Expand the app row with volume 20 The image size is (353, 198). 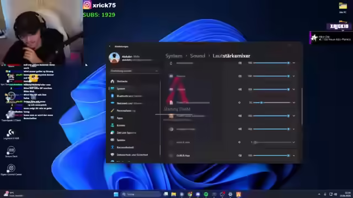click(x=294, y=103)
